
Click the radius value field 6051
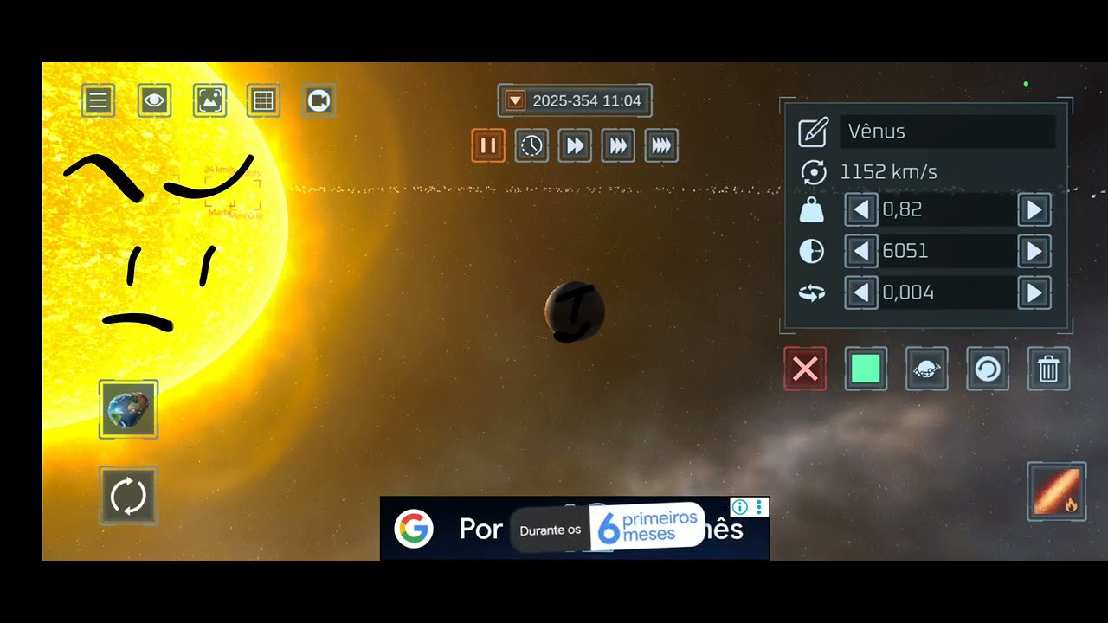(947, 251)
